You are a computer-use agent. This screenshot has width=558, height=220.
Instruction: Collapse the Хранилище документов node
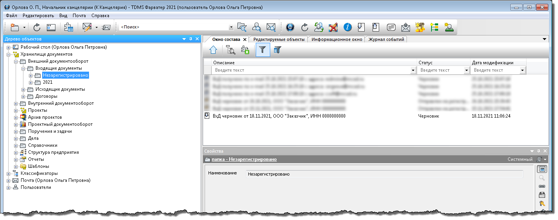point(9,54)
